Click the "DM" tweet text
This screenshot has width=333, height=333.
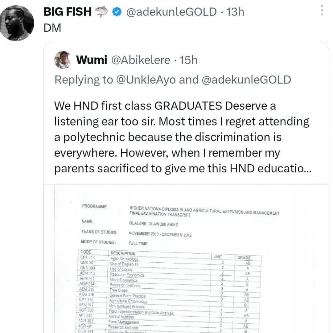click(52, 28)
